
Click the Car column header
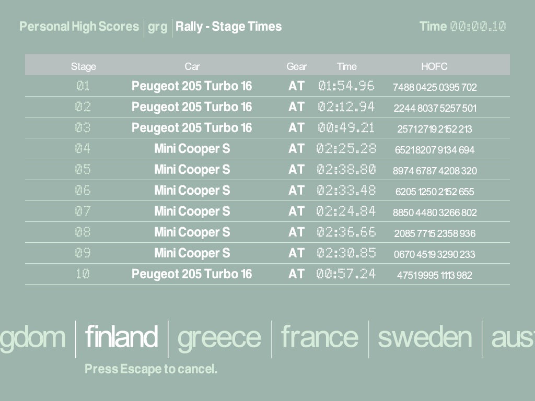click(x=192, y=66)
